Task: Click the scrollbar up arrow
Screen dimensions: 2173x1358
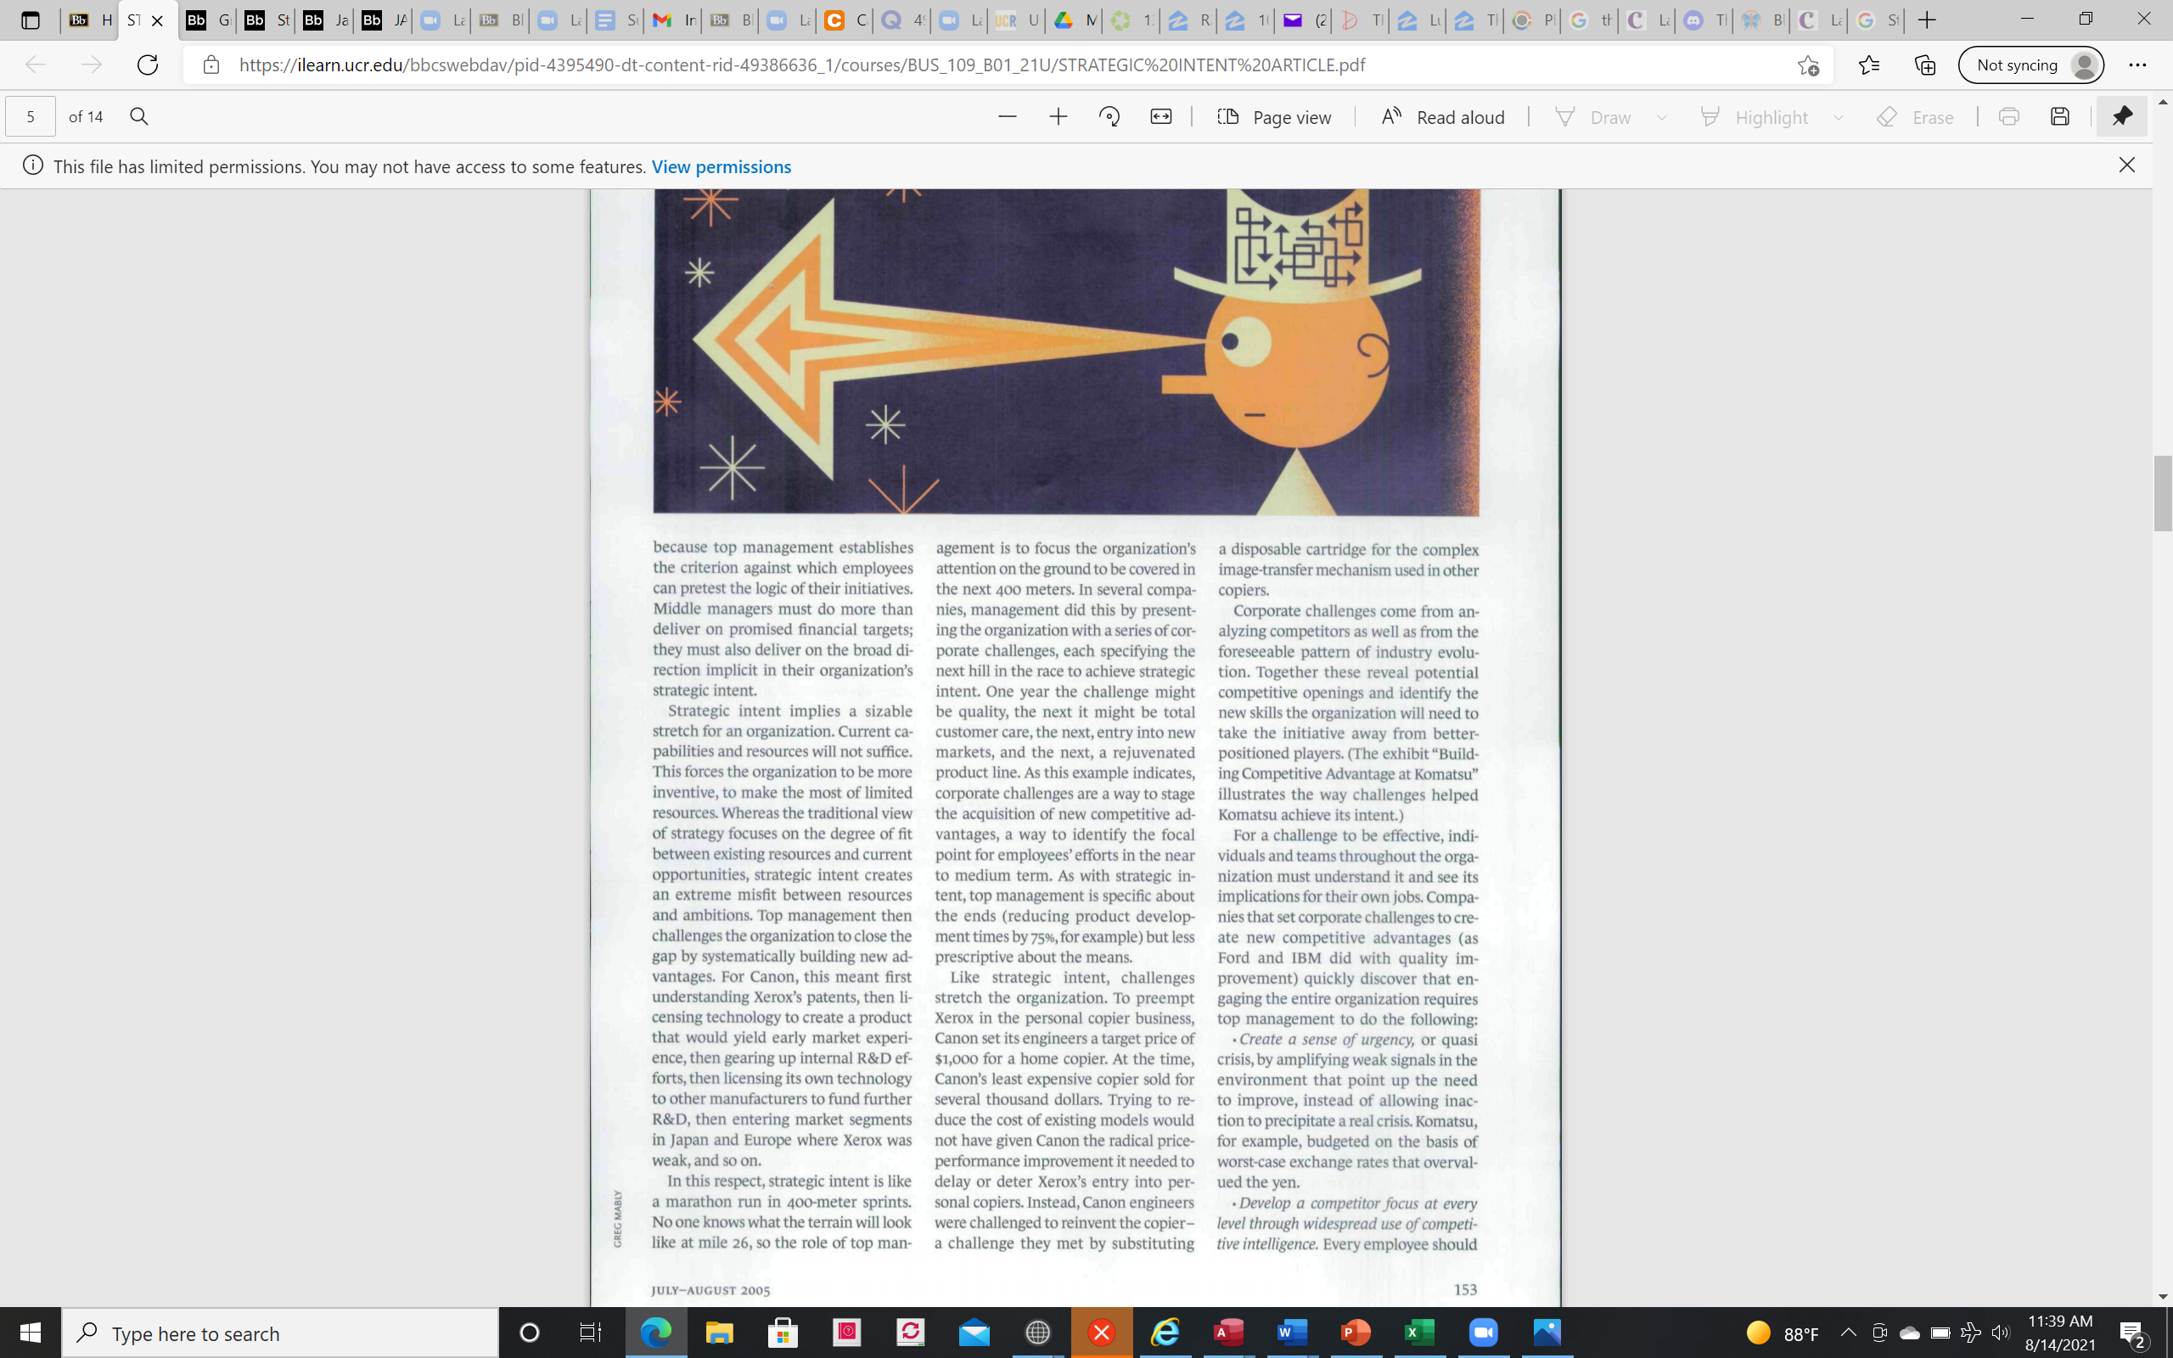Action: pos(2162,102)
